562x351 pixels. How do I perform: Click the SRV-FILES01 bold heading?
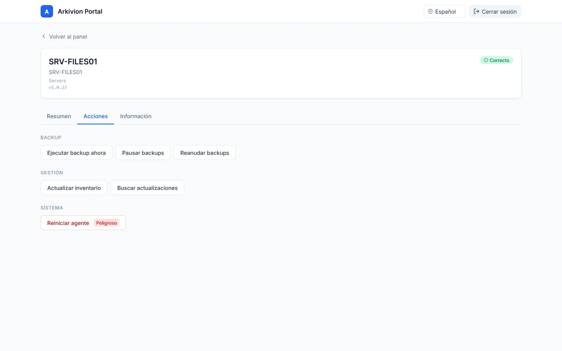pyautogui.click(x=73, y=62)
